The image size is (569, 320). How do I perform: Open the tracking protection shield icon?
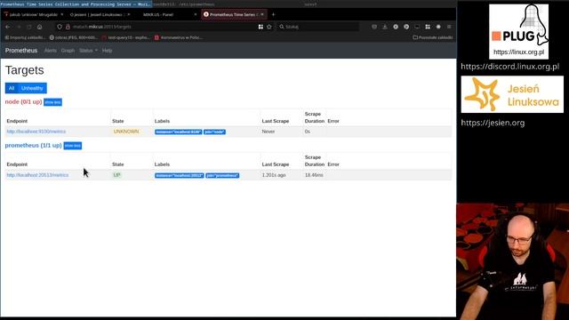pos(60,27)
